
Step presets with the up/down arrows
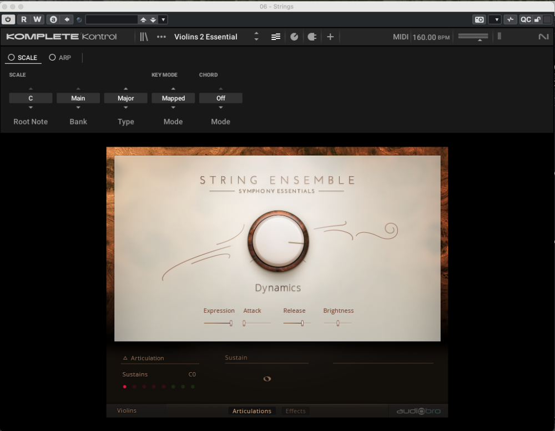(256, 37)
